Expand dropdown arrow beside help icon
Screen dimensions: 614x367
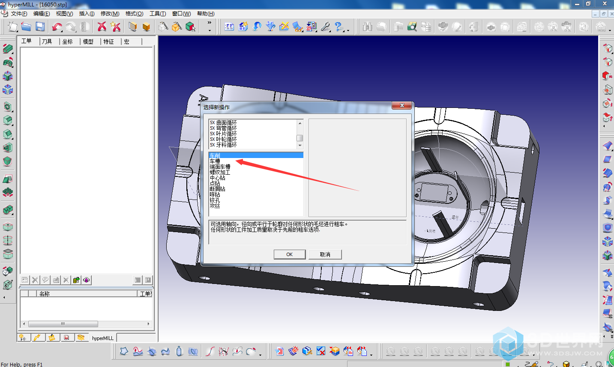(348, 30)
